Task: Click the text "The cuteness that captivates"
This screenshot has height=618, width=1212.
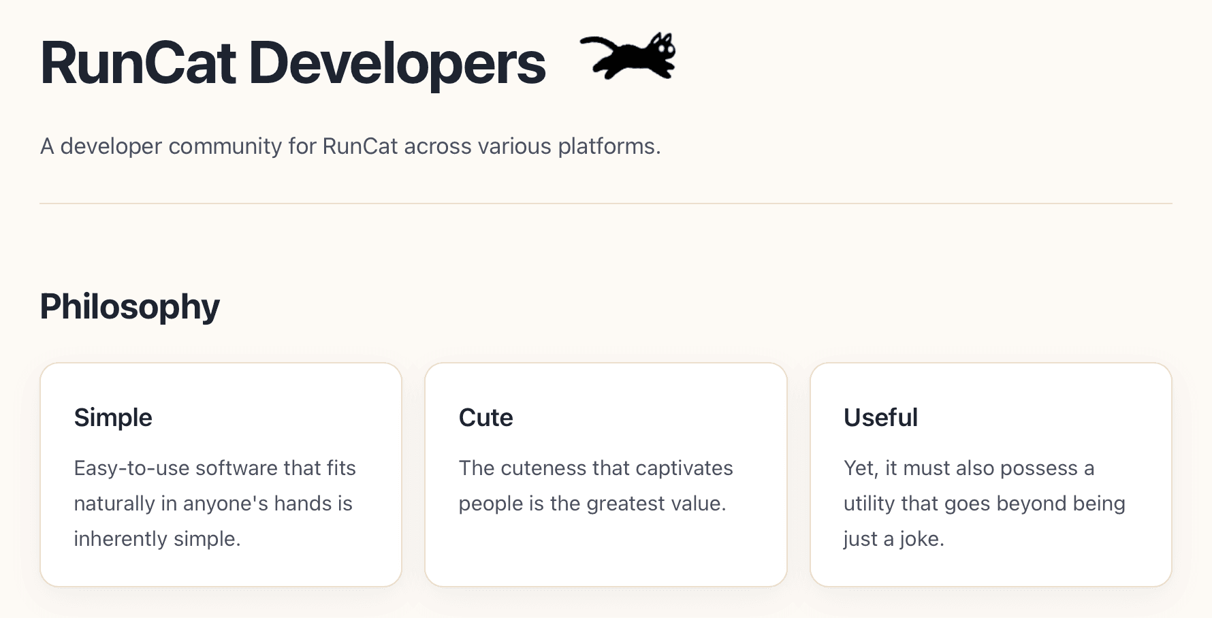Action: [596, 468]
